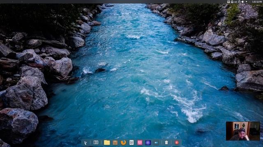Click the red power icon in dock
263x147 pixels.
[x=177, y=143]
